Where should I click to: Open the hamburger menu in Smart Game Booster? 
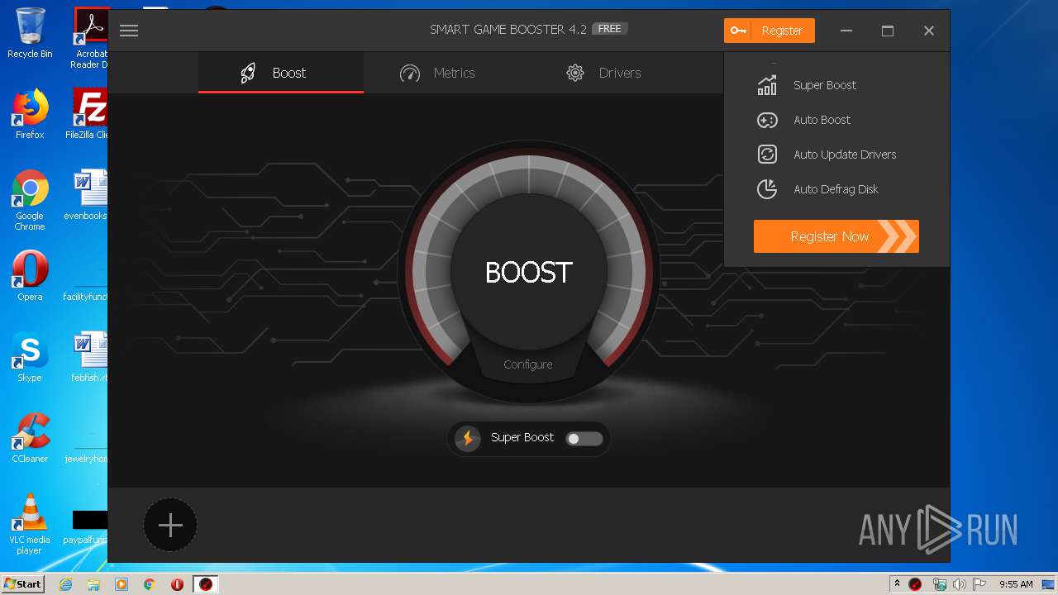click(x=129, y=31)
